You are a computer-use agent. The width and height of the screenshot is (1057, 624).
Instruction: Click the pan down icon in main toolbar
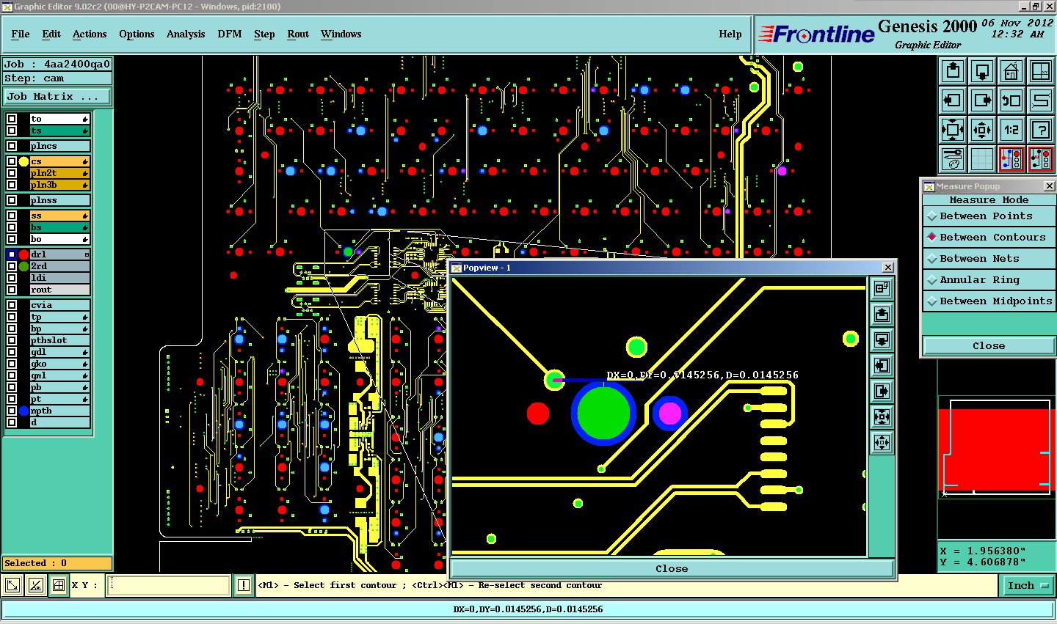(x=982, y=71)
